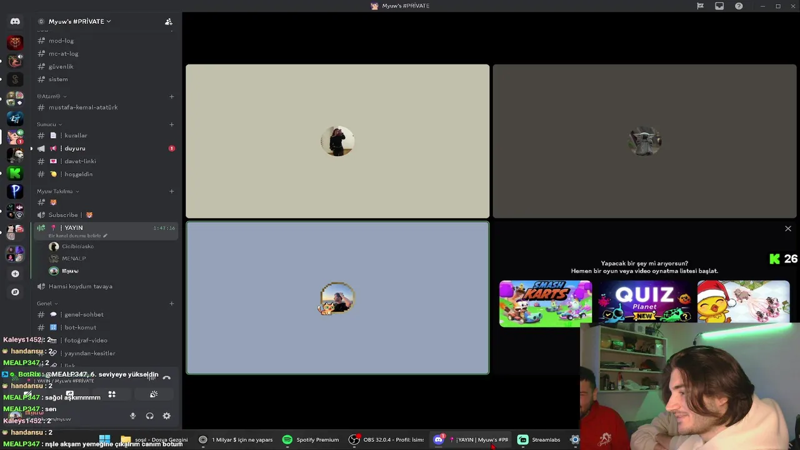Open the soundboard icon in voice panel
The image size is (800, 450).
coord(154,394)
